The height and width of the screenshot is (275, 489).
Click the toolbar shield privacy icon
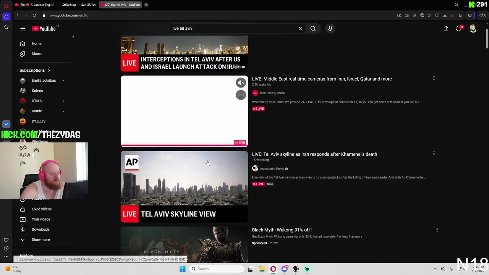pos(414,15)
